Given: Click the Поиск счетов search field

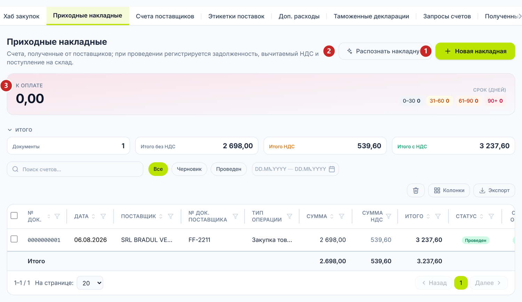Looking at the screenshot, I should [75, 169].
